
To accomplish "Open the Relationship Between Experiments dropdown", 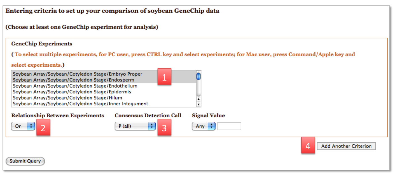I will [23, 126].
